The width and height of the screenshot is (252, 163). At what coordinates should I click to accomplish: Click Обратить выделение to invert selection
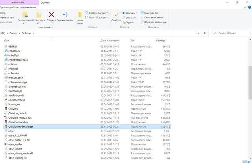click(x=155, y=22)
